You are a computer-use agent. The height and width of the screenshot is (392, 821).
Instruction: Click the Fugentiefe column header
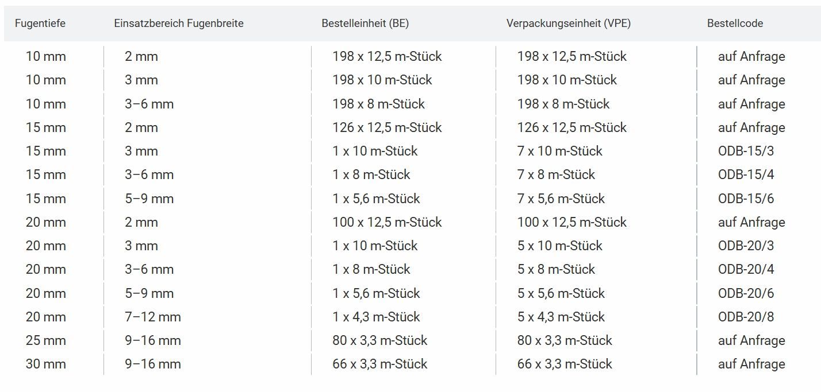click(40, 24)
